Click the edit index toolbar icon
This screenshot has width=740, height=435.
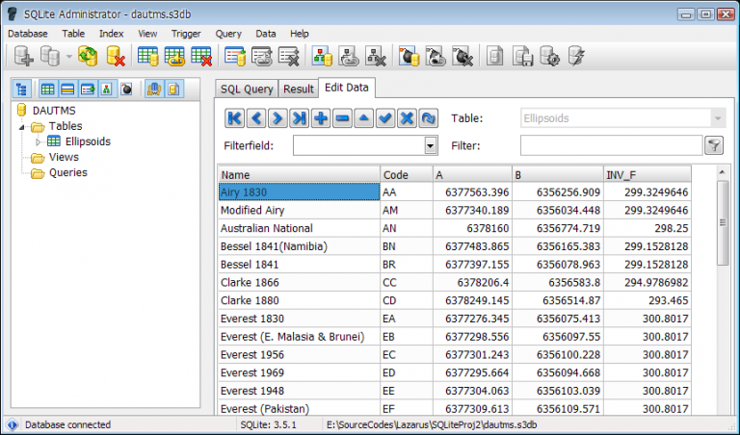262,56
